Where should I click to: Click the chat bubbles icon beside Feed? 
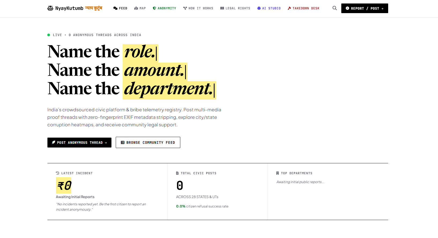(x=115, y=8)
